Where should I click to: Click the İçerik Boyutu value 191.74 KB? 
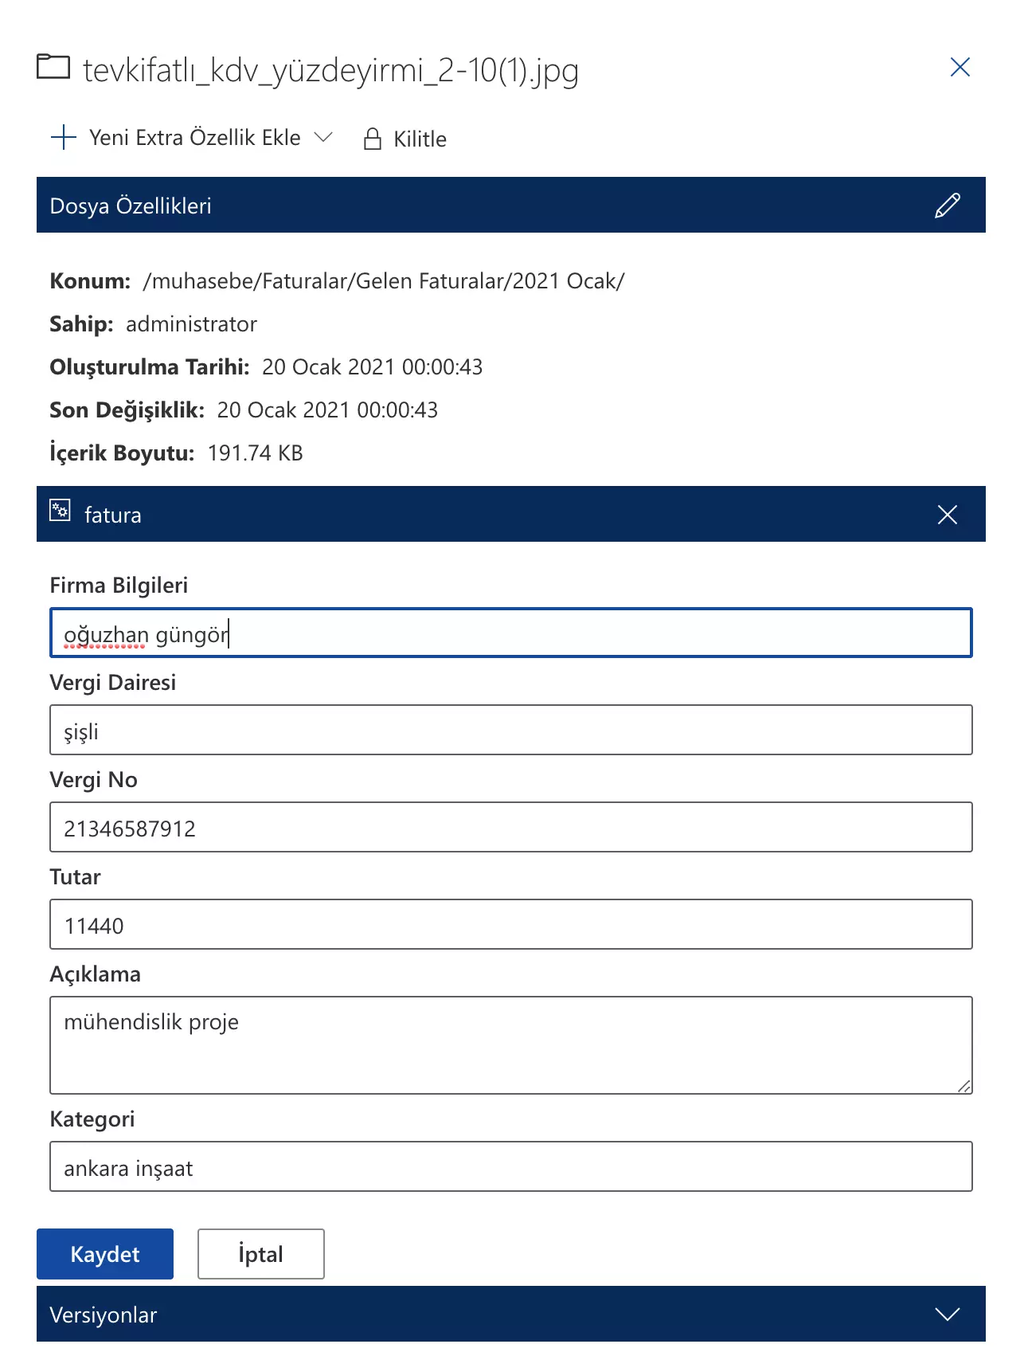click(255, 453)
